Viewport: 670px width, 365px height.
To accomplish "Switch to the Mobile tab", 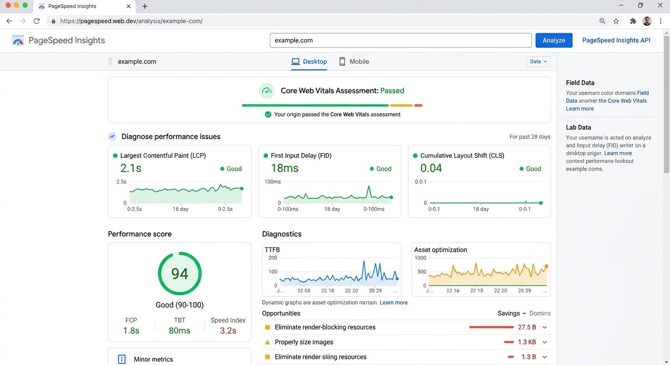I will tap(354, 62).
